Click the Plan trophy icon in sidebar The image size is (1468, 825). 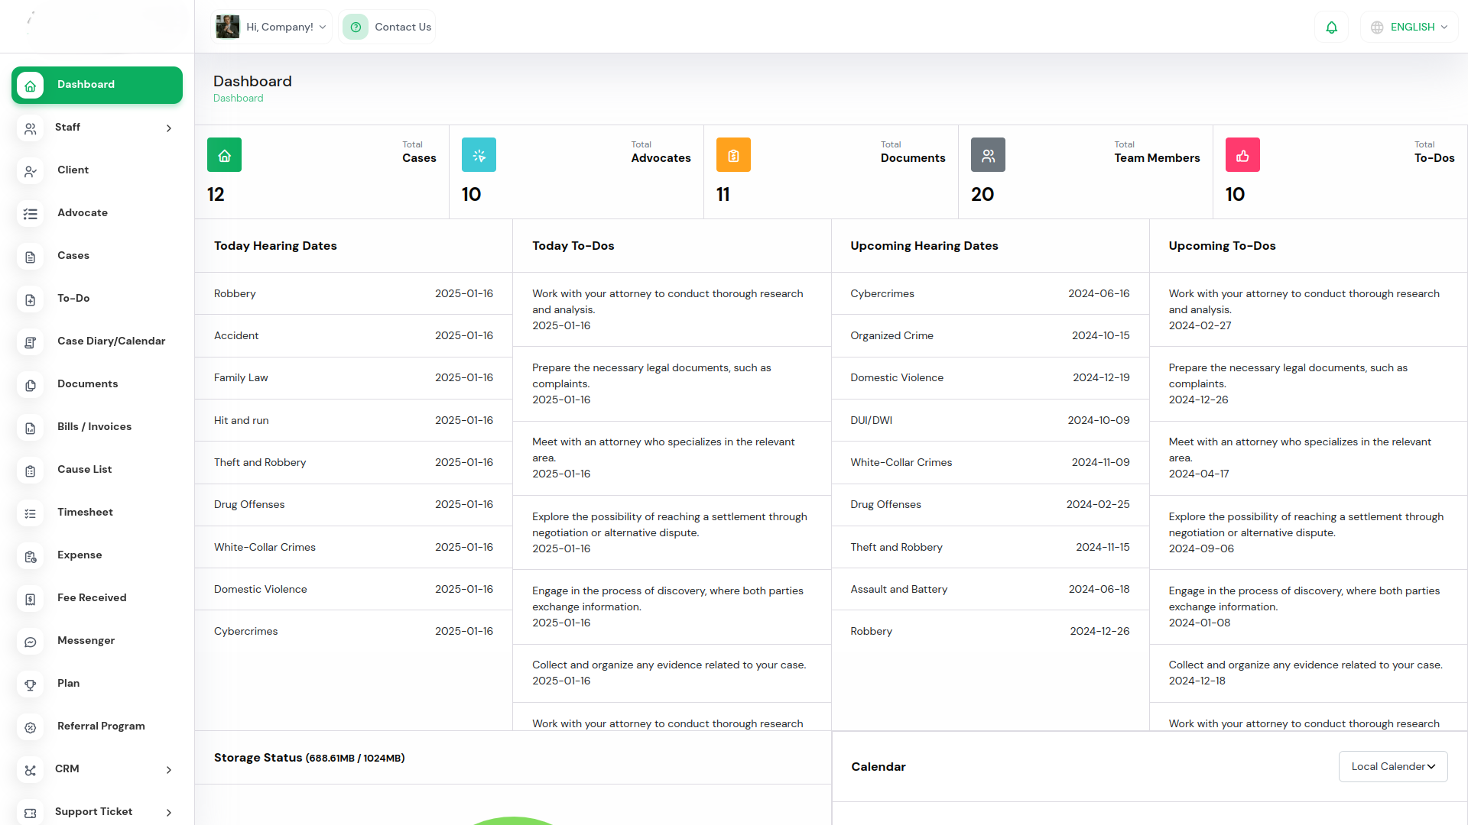(x=31, y=684)
